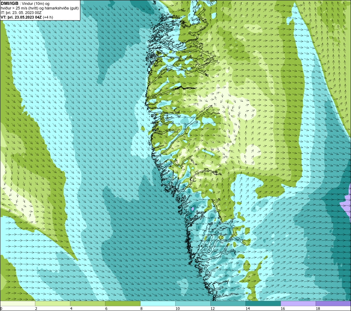Viewport: 351px width, 311px height.
Task: Click the 'VT: þri. 23.05.2023 04Z' line
Action: tap(27, 17)
